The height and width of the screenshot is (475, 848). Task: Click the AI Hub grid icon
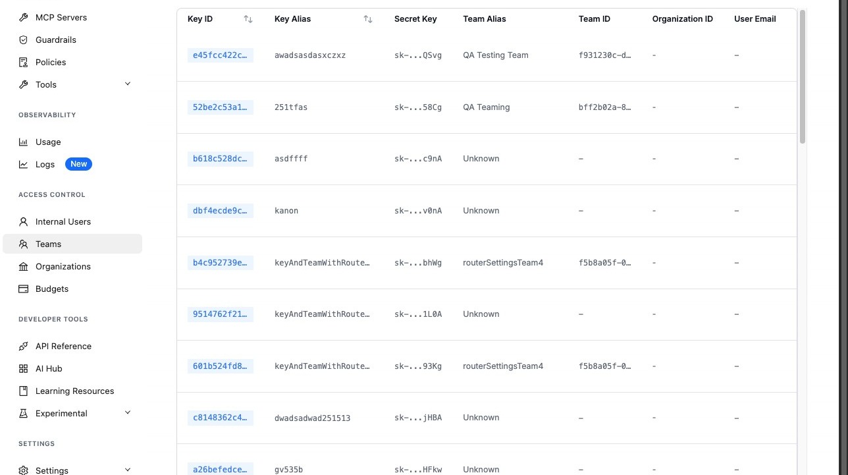pyautogui.click(x=24, y=368)
